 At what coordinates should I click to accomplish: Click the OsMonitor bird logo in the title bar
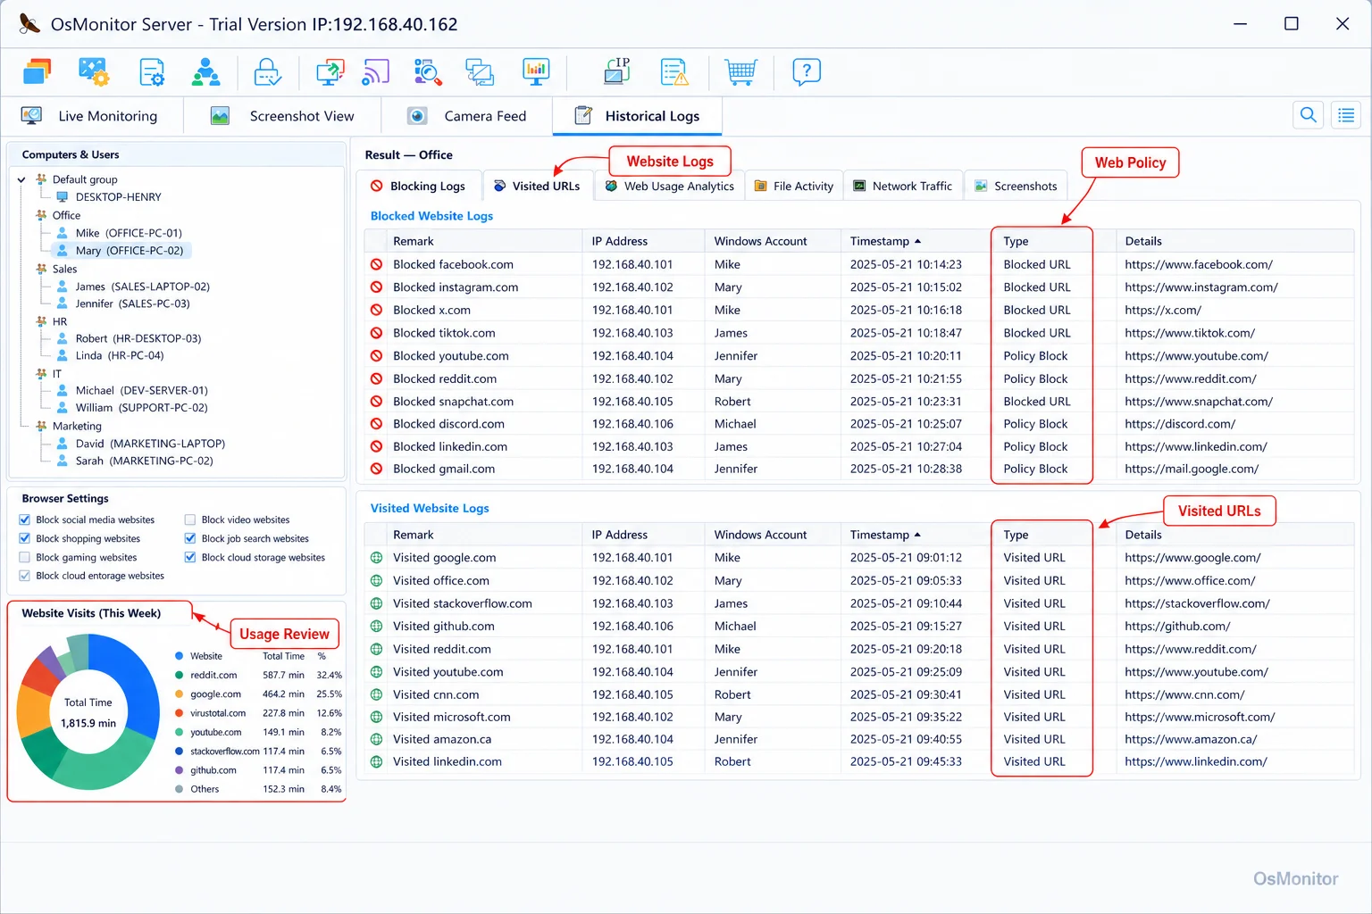(29, 24)
